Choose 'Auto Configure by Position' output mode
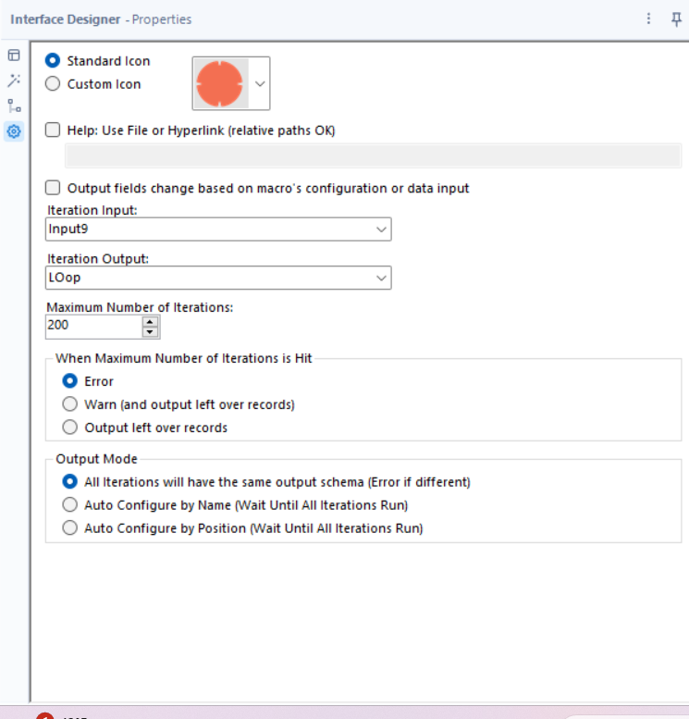Viewport: 689px width, 719px height. click(x=69, y=528)
